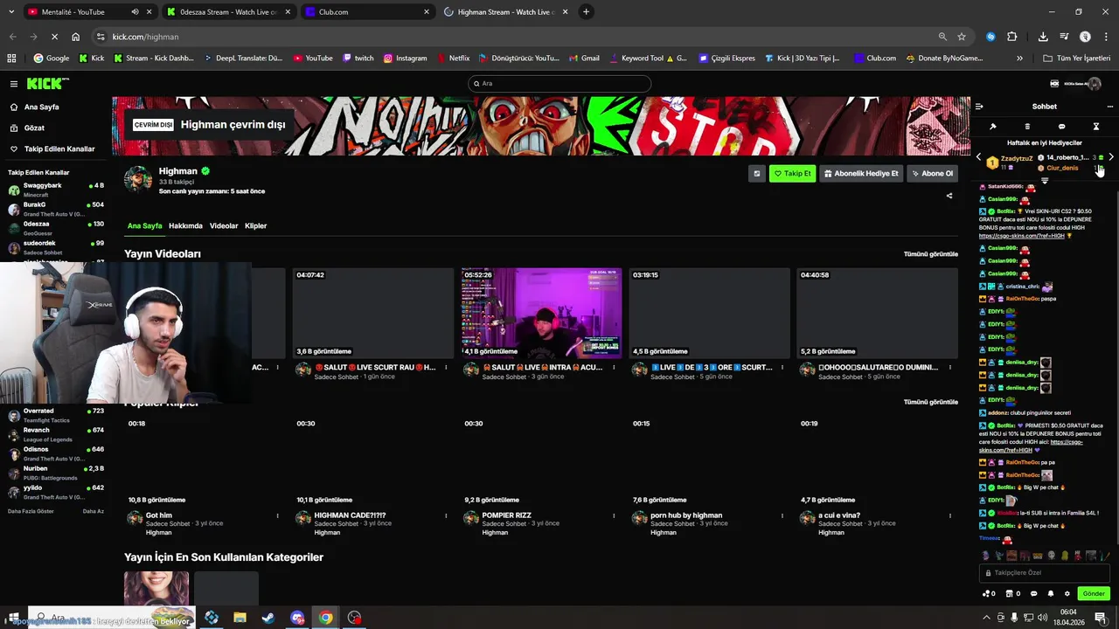Click the chat bubble icon beside Gönder
The height and width of the screenshot is (629, 1119).
point(1033,594)
